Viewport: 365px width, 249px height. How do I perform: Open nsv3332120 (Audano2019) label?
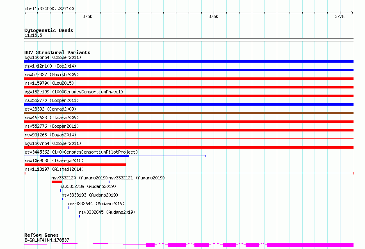pyautogui.click(x=80, y=178)
